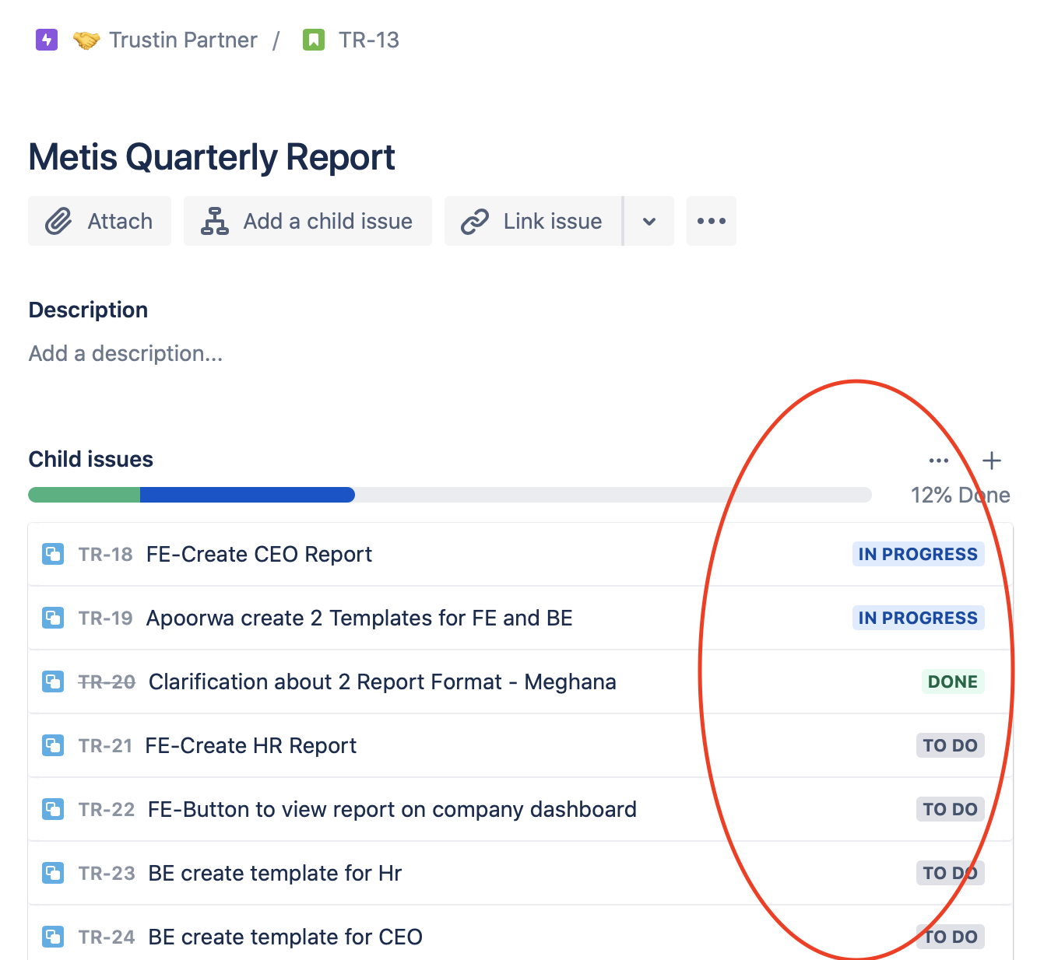Click the Attach button
Image resolution: width=1051 pixels, height=960 pixels.
100,221
